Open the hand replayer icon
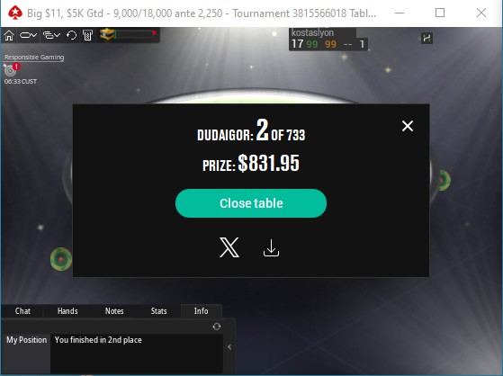 [x=72, y=35]
